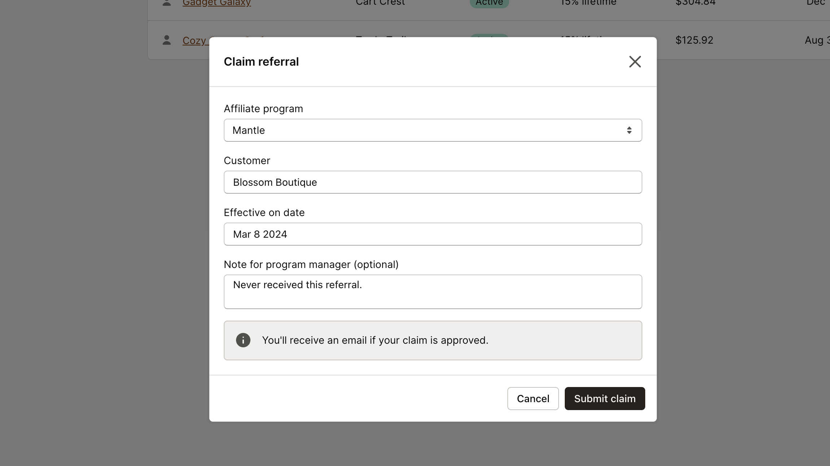
Task: Open the Gadget Galaxy customer link
Action: tap(217, 3)
